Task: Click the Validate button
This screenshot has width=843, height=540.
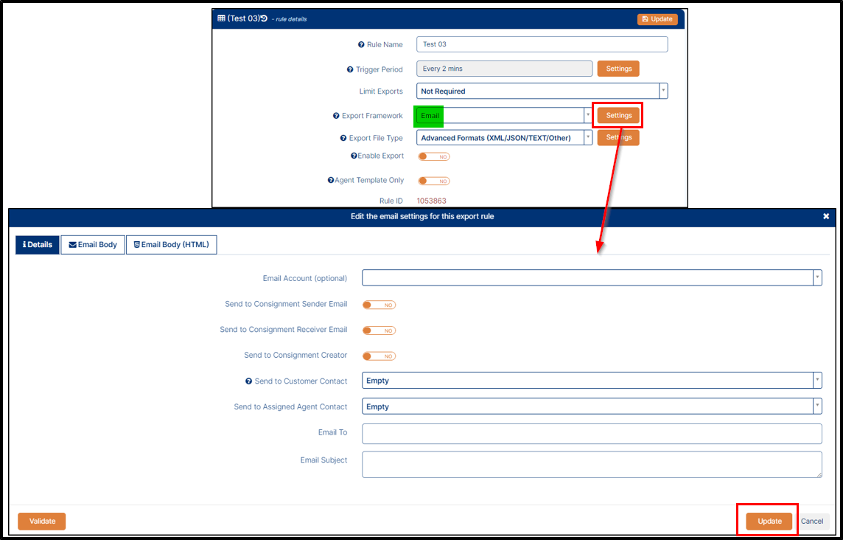Action: (42, 521)
